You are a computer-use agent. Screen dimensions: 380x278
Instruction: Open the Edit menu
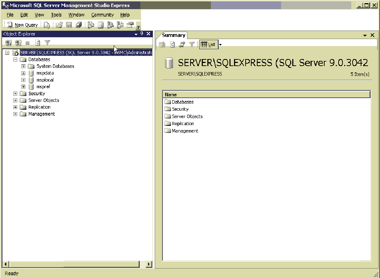coord(24,15)
